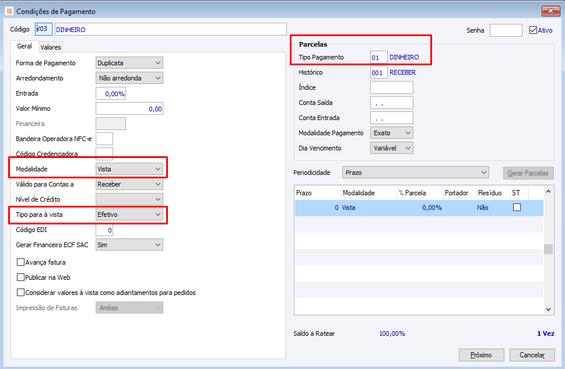Click the Valor Mínimo field
Viewport: 565px width, 369px height.
tap(129, 108)
